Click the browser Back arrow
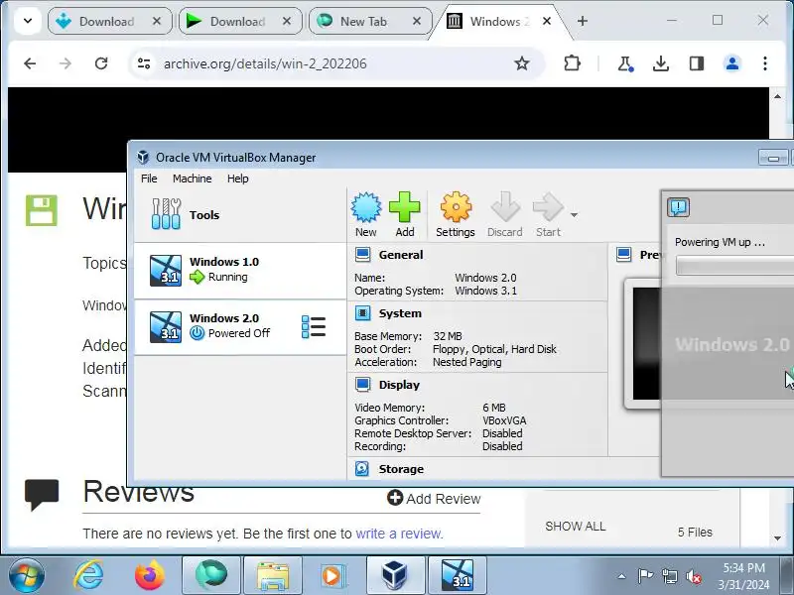The width and height of the screenshot is (794, 595). (x=30, y=63)
